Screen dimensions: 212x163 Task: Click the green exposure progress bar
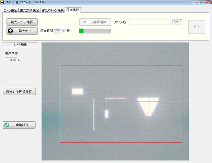tap(95, 31)
